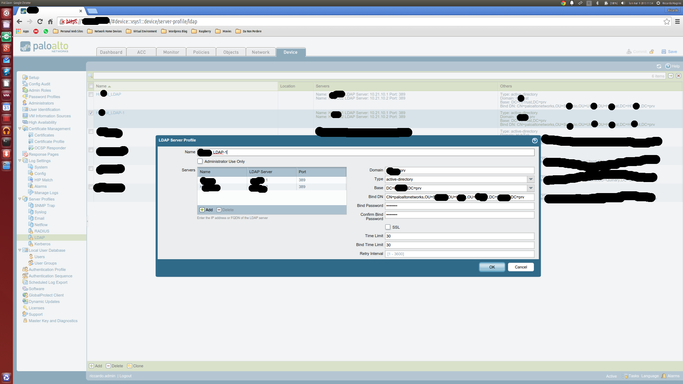Open the Base dropdown arrow
683x384 pixels.
click(x=531, y=188)
